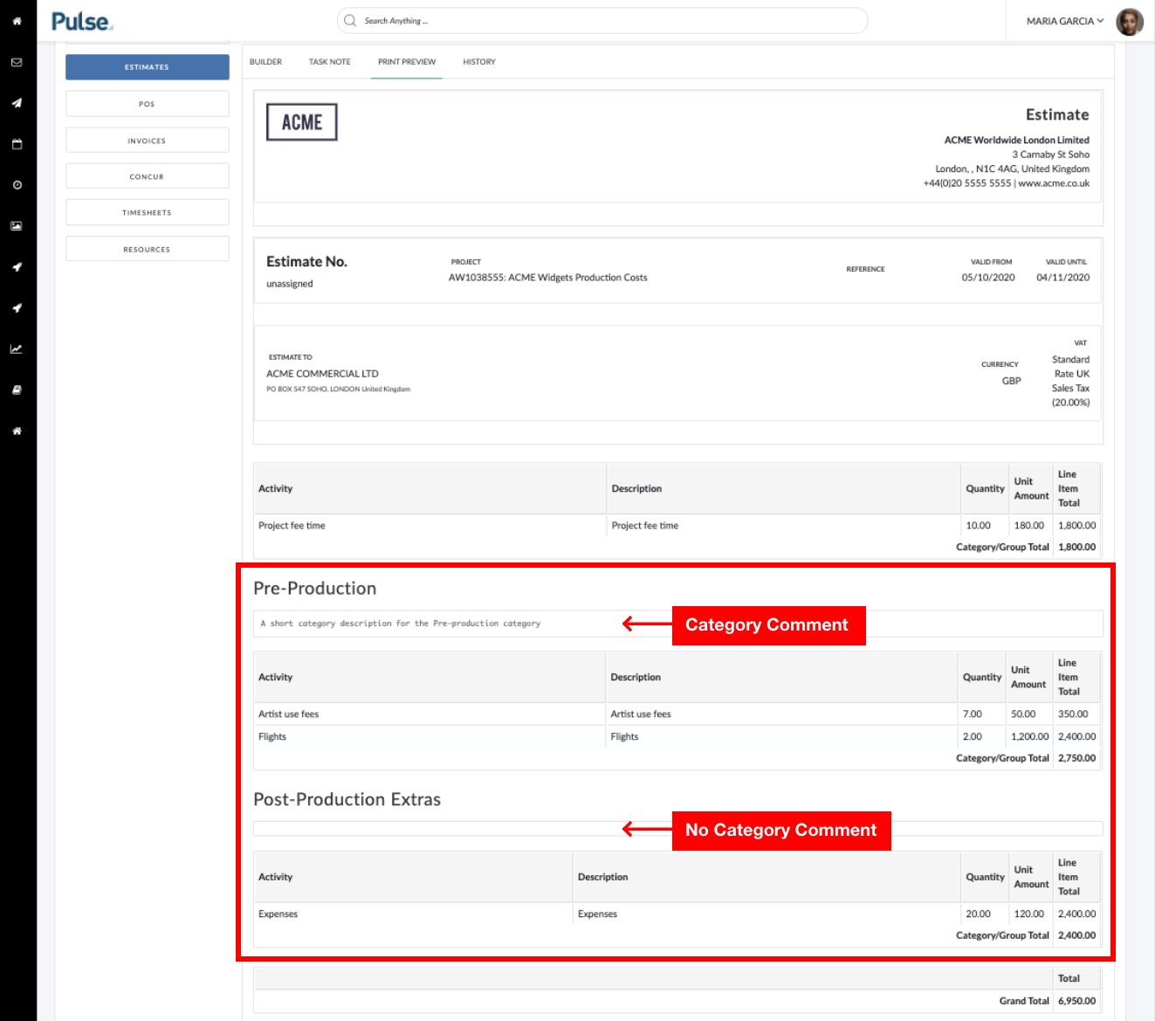Open the envelope mail icon in sidebar
The width and height of the screenshot is (1155, 1021).
coord(17,63)
